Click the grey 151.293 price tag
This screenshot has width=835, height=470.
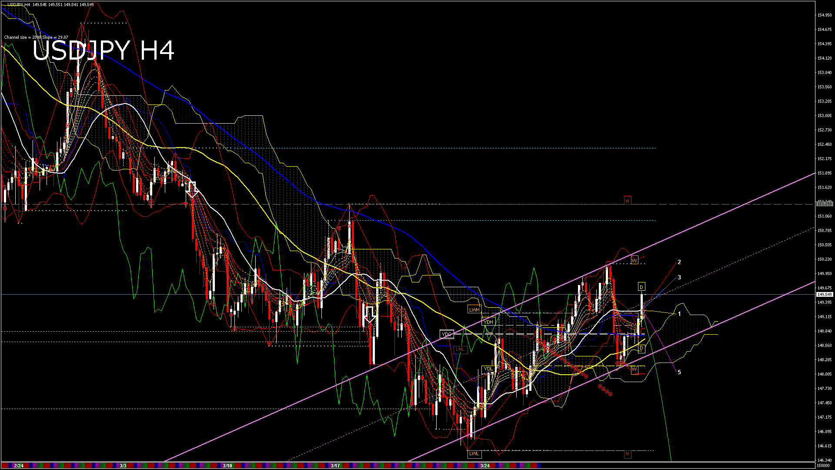click(x=825, y=204)
